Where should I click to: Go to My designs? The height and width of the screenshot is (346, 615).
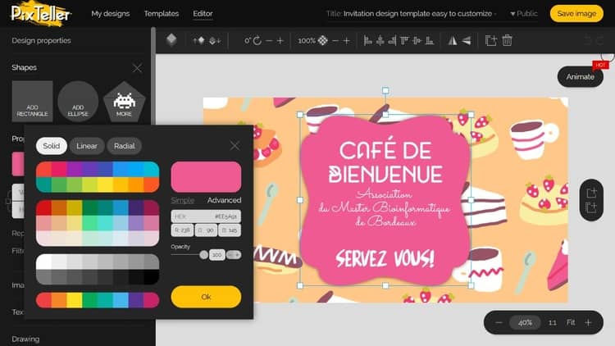110,14
